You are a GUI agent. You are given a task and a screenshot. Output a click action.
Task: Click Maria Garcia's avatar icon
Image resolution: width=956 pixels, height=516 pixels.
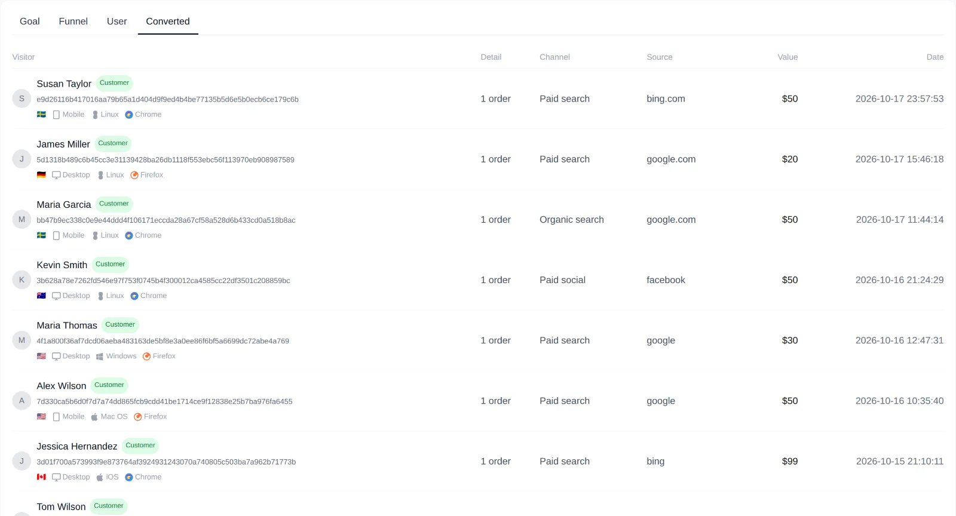[22, 219]
